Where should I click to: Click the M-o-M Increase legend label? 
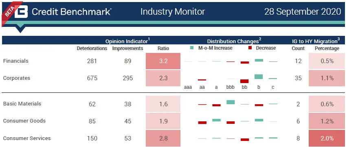click(215, 48)
